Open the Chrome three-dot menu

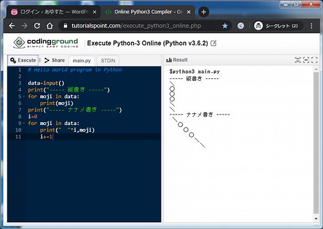point(311,26)
